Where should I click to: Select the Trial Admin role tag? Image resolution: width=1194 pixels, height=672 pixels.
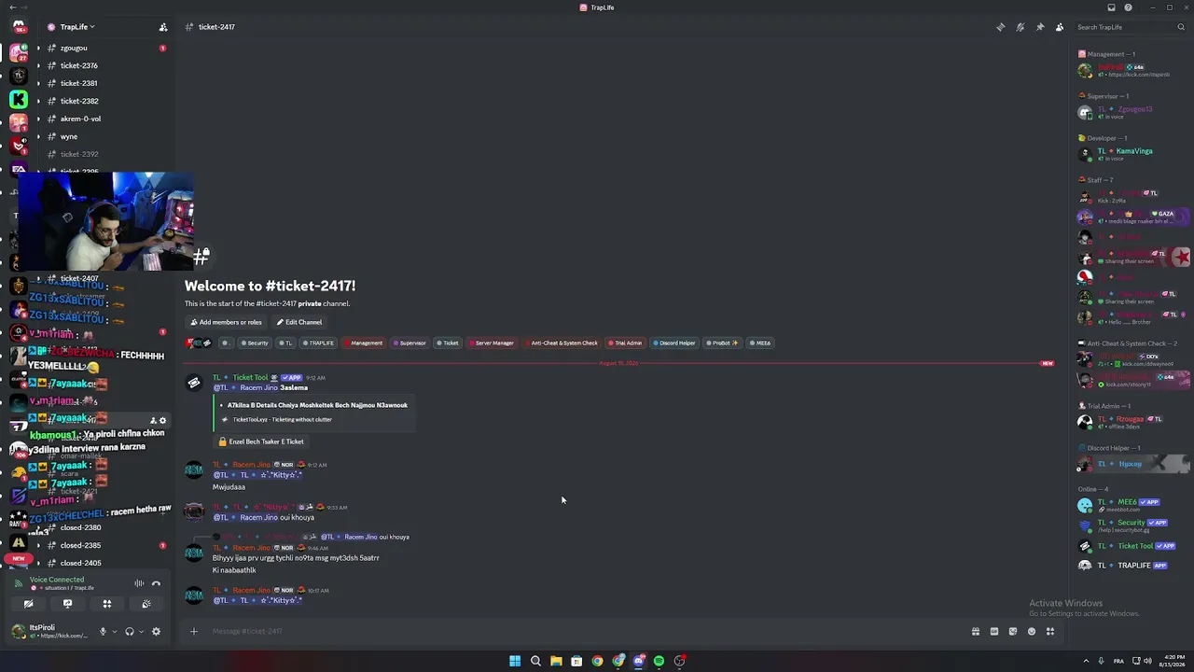tap(626, 343)
